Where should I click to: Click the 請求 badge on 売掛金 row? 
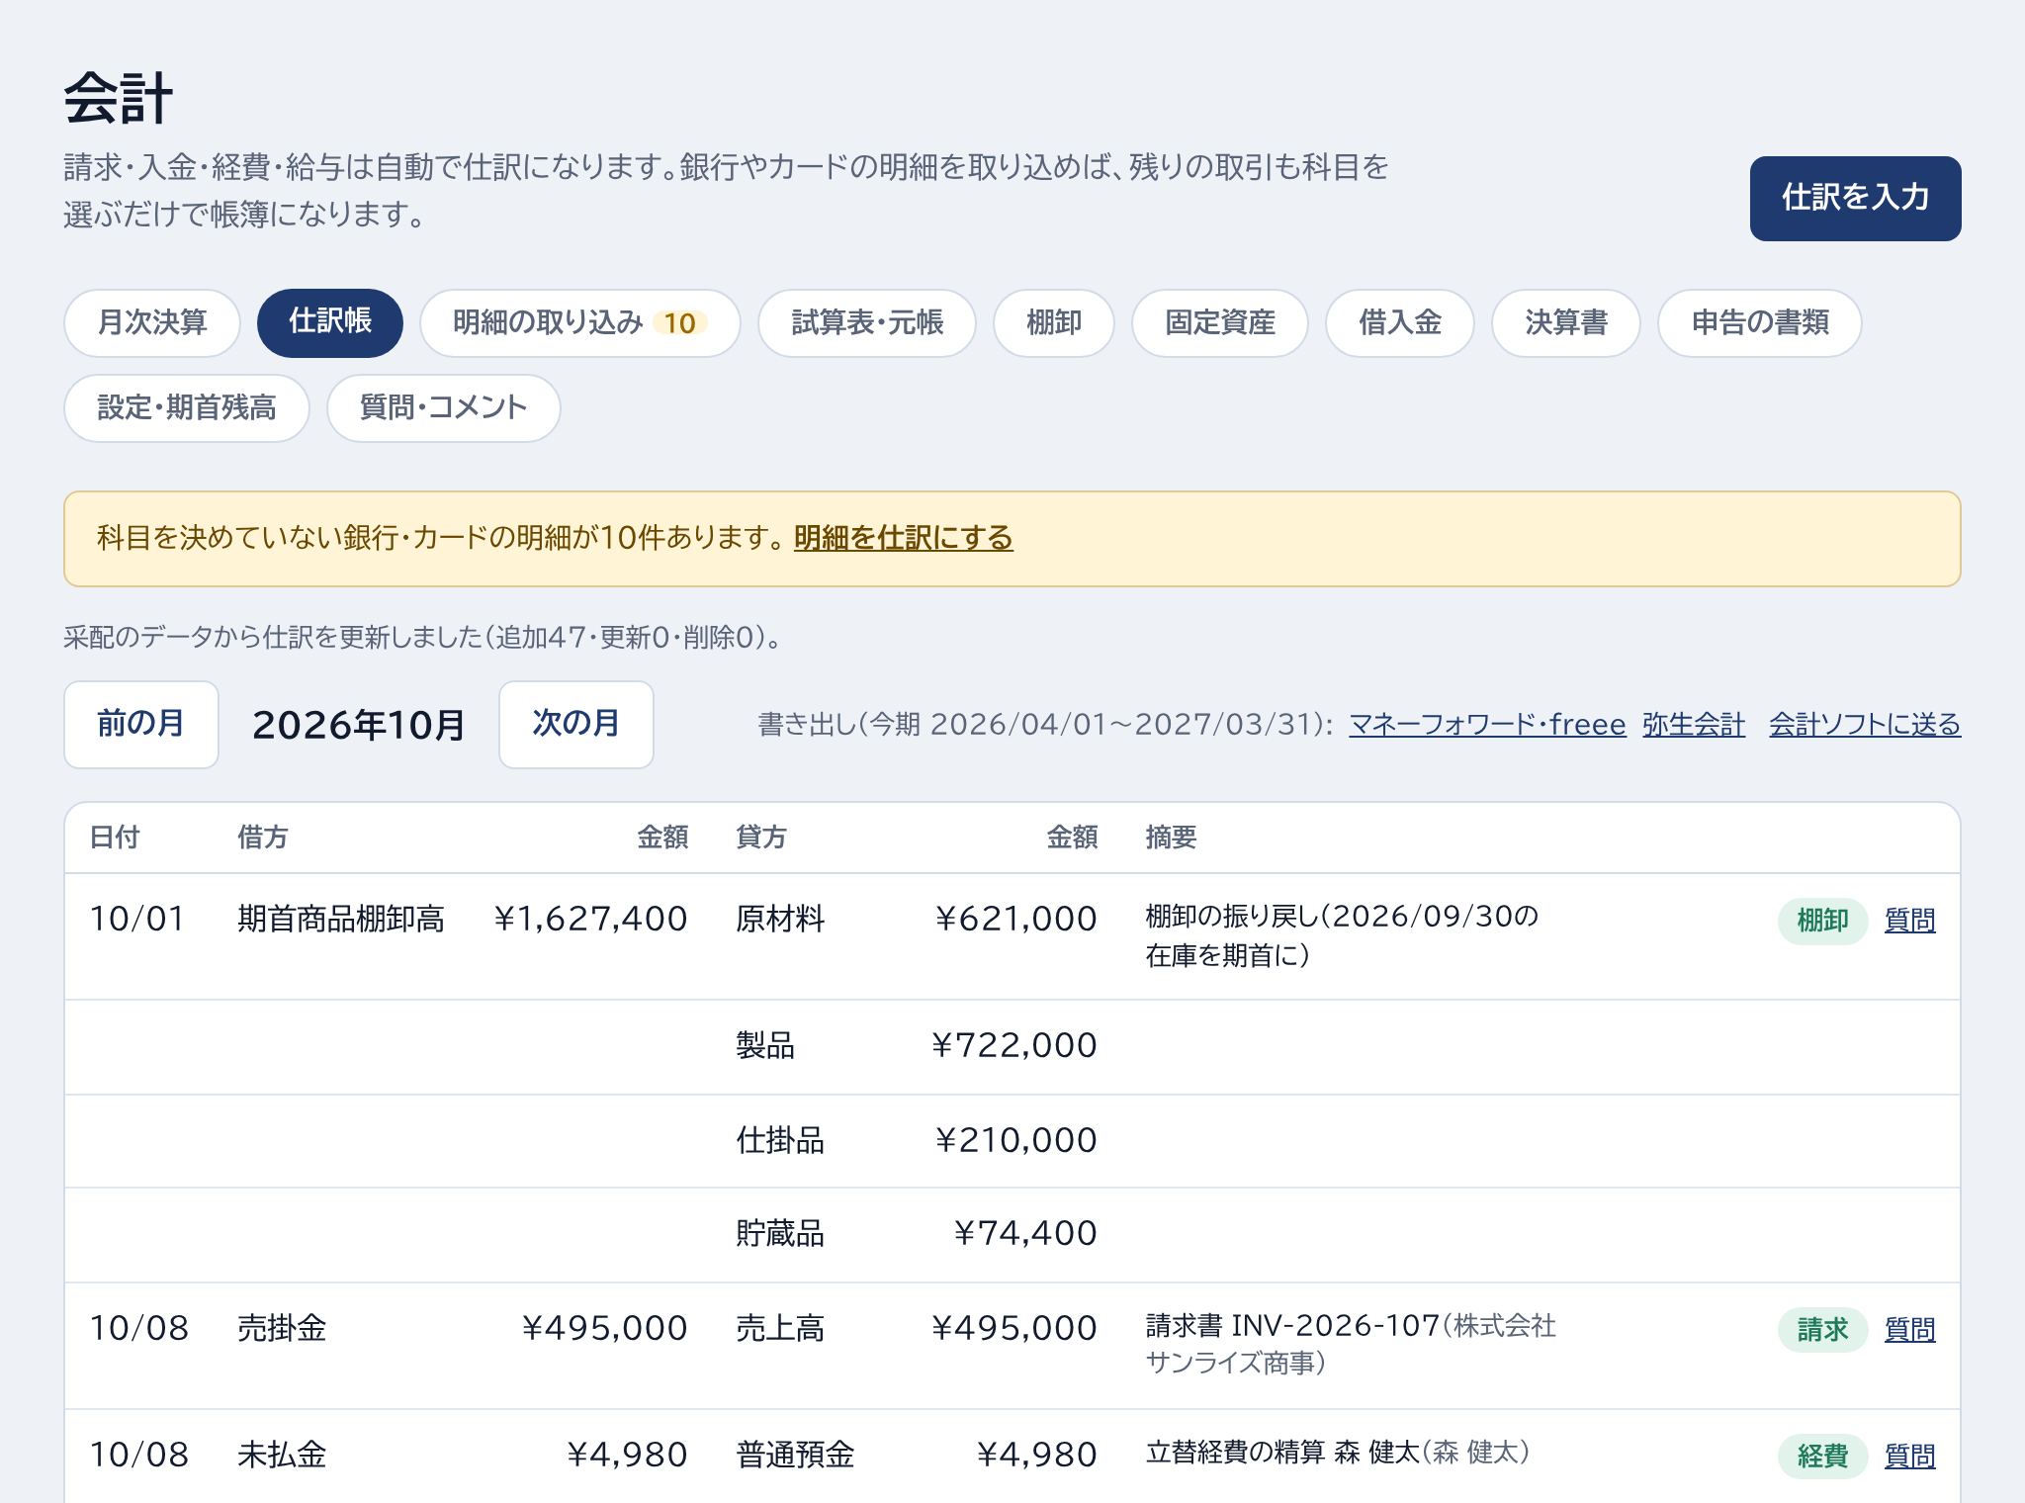[x=1822, y=1330]
